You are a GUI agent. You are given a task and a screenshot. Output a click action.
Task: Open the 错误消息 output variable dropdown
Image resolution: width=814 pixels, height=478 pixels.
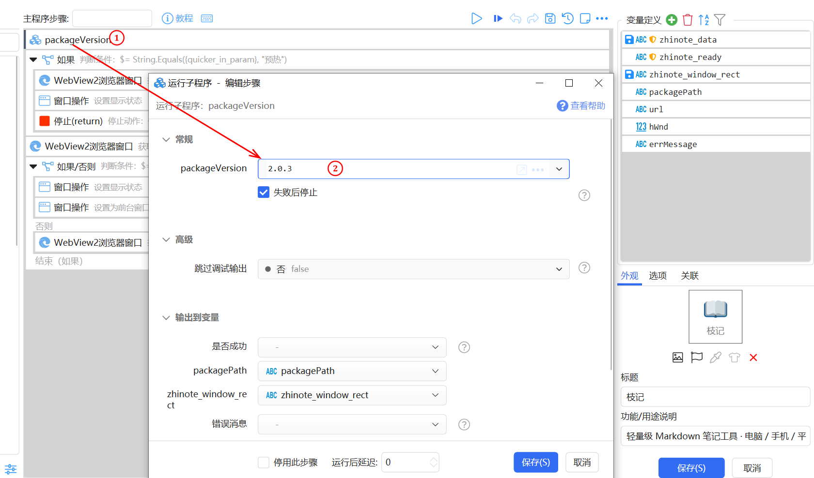point(352,424)
